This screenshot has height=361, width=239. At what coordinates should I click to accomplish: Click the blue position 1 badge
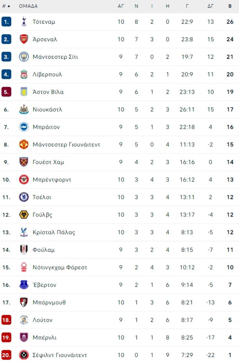(x=6, y=22)
